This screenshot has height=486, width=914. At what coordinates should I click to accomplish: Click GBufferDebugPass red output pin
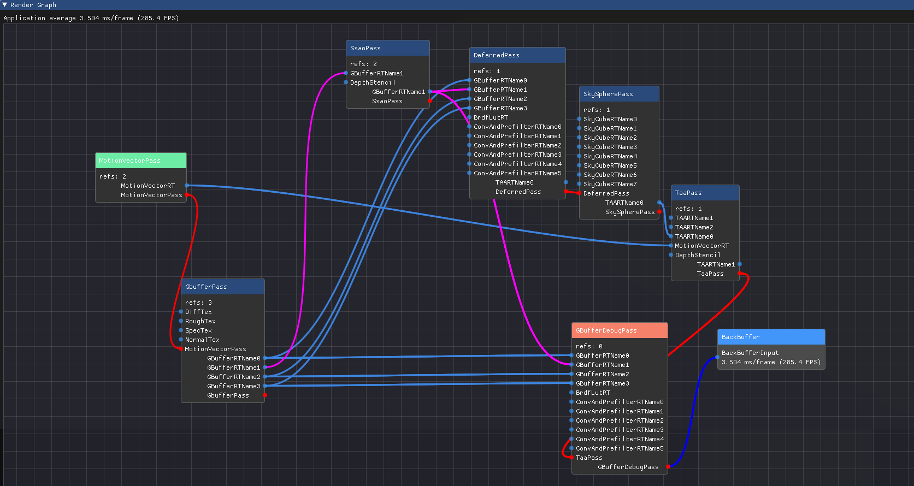(x=668, y=467)
